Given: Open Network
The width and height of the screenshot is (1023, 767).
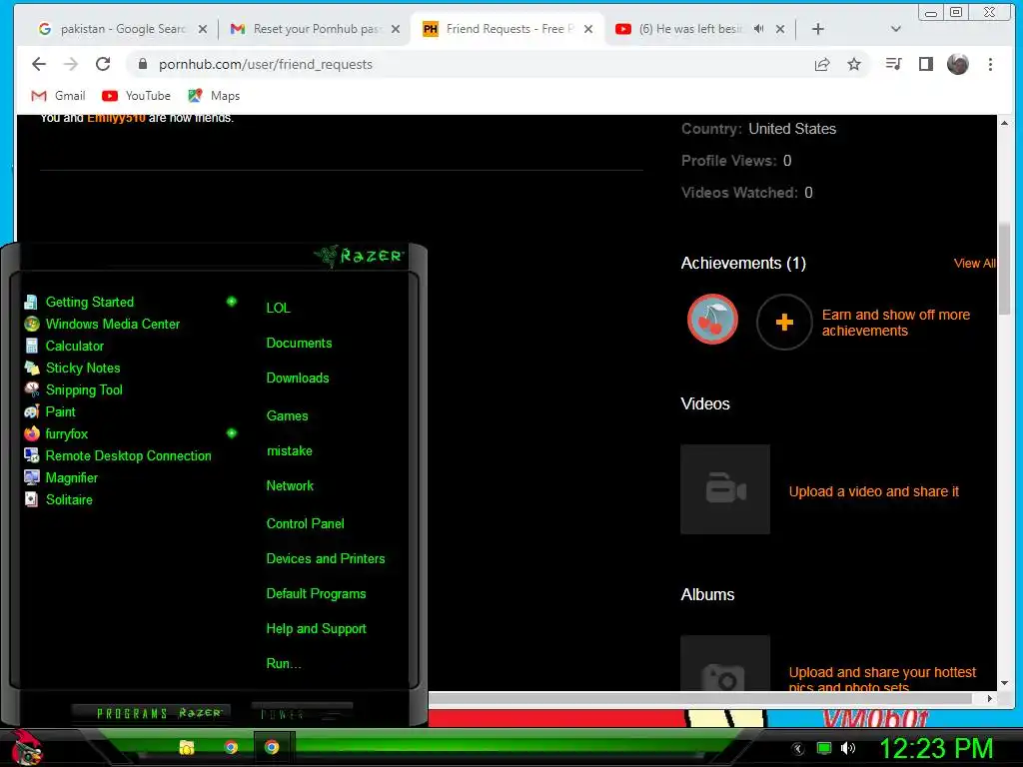Looking at the screenshot, I should click(290, 486).
